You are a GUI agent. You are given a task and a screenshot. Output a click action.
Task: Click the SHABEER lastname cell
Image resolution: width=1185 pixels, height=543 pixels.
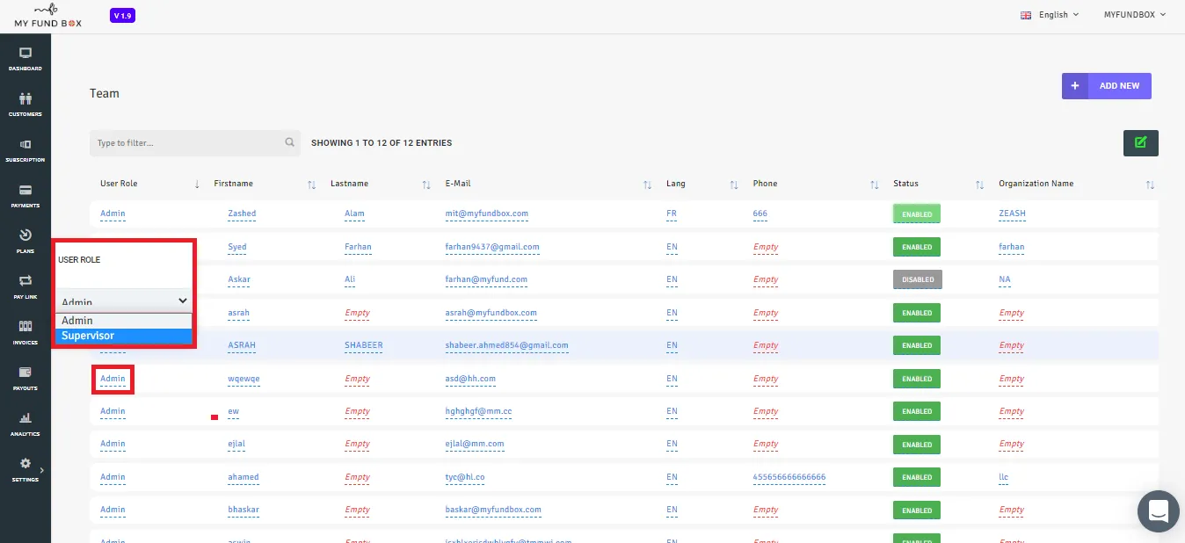click(x=364, y=345)
